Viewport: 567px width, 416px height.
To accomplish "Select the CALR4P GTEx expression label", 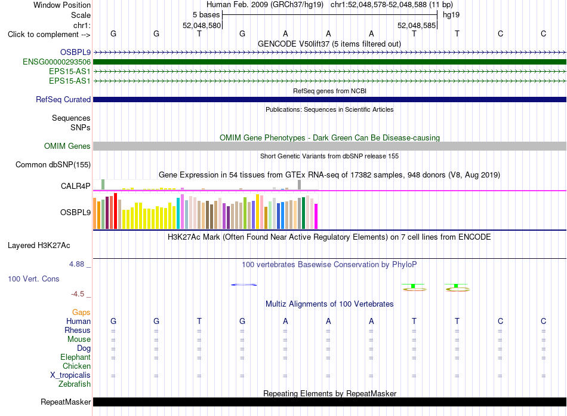I will [x=75, y=186].
